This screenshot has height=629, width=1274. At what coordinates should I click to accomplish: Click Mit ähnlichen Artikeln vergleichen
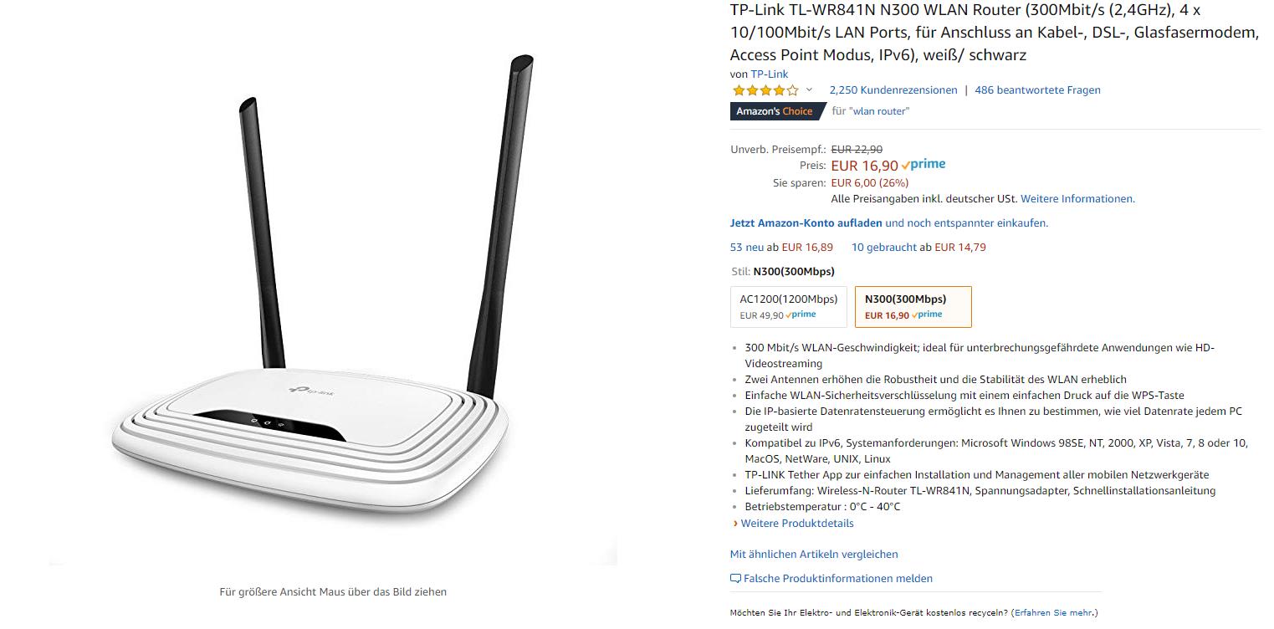(x=814, y=555)
